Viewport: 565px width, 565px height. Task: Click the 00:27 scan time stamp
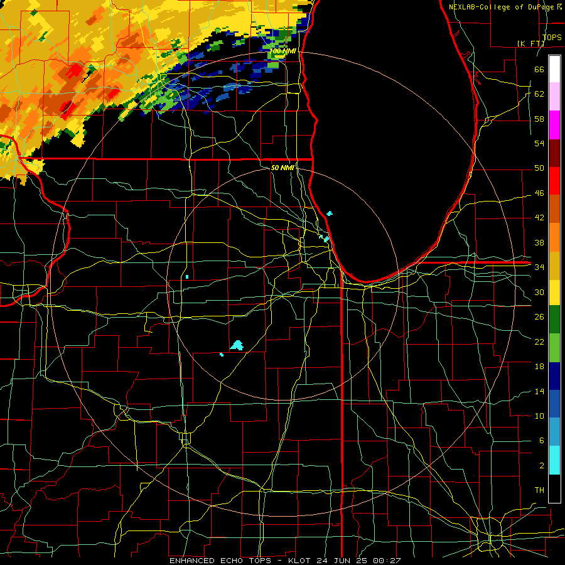click(x=388, y=561)
